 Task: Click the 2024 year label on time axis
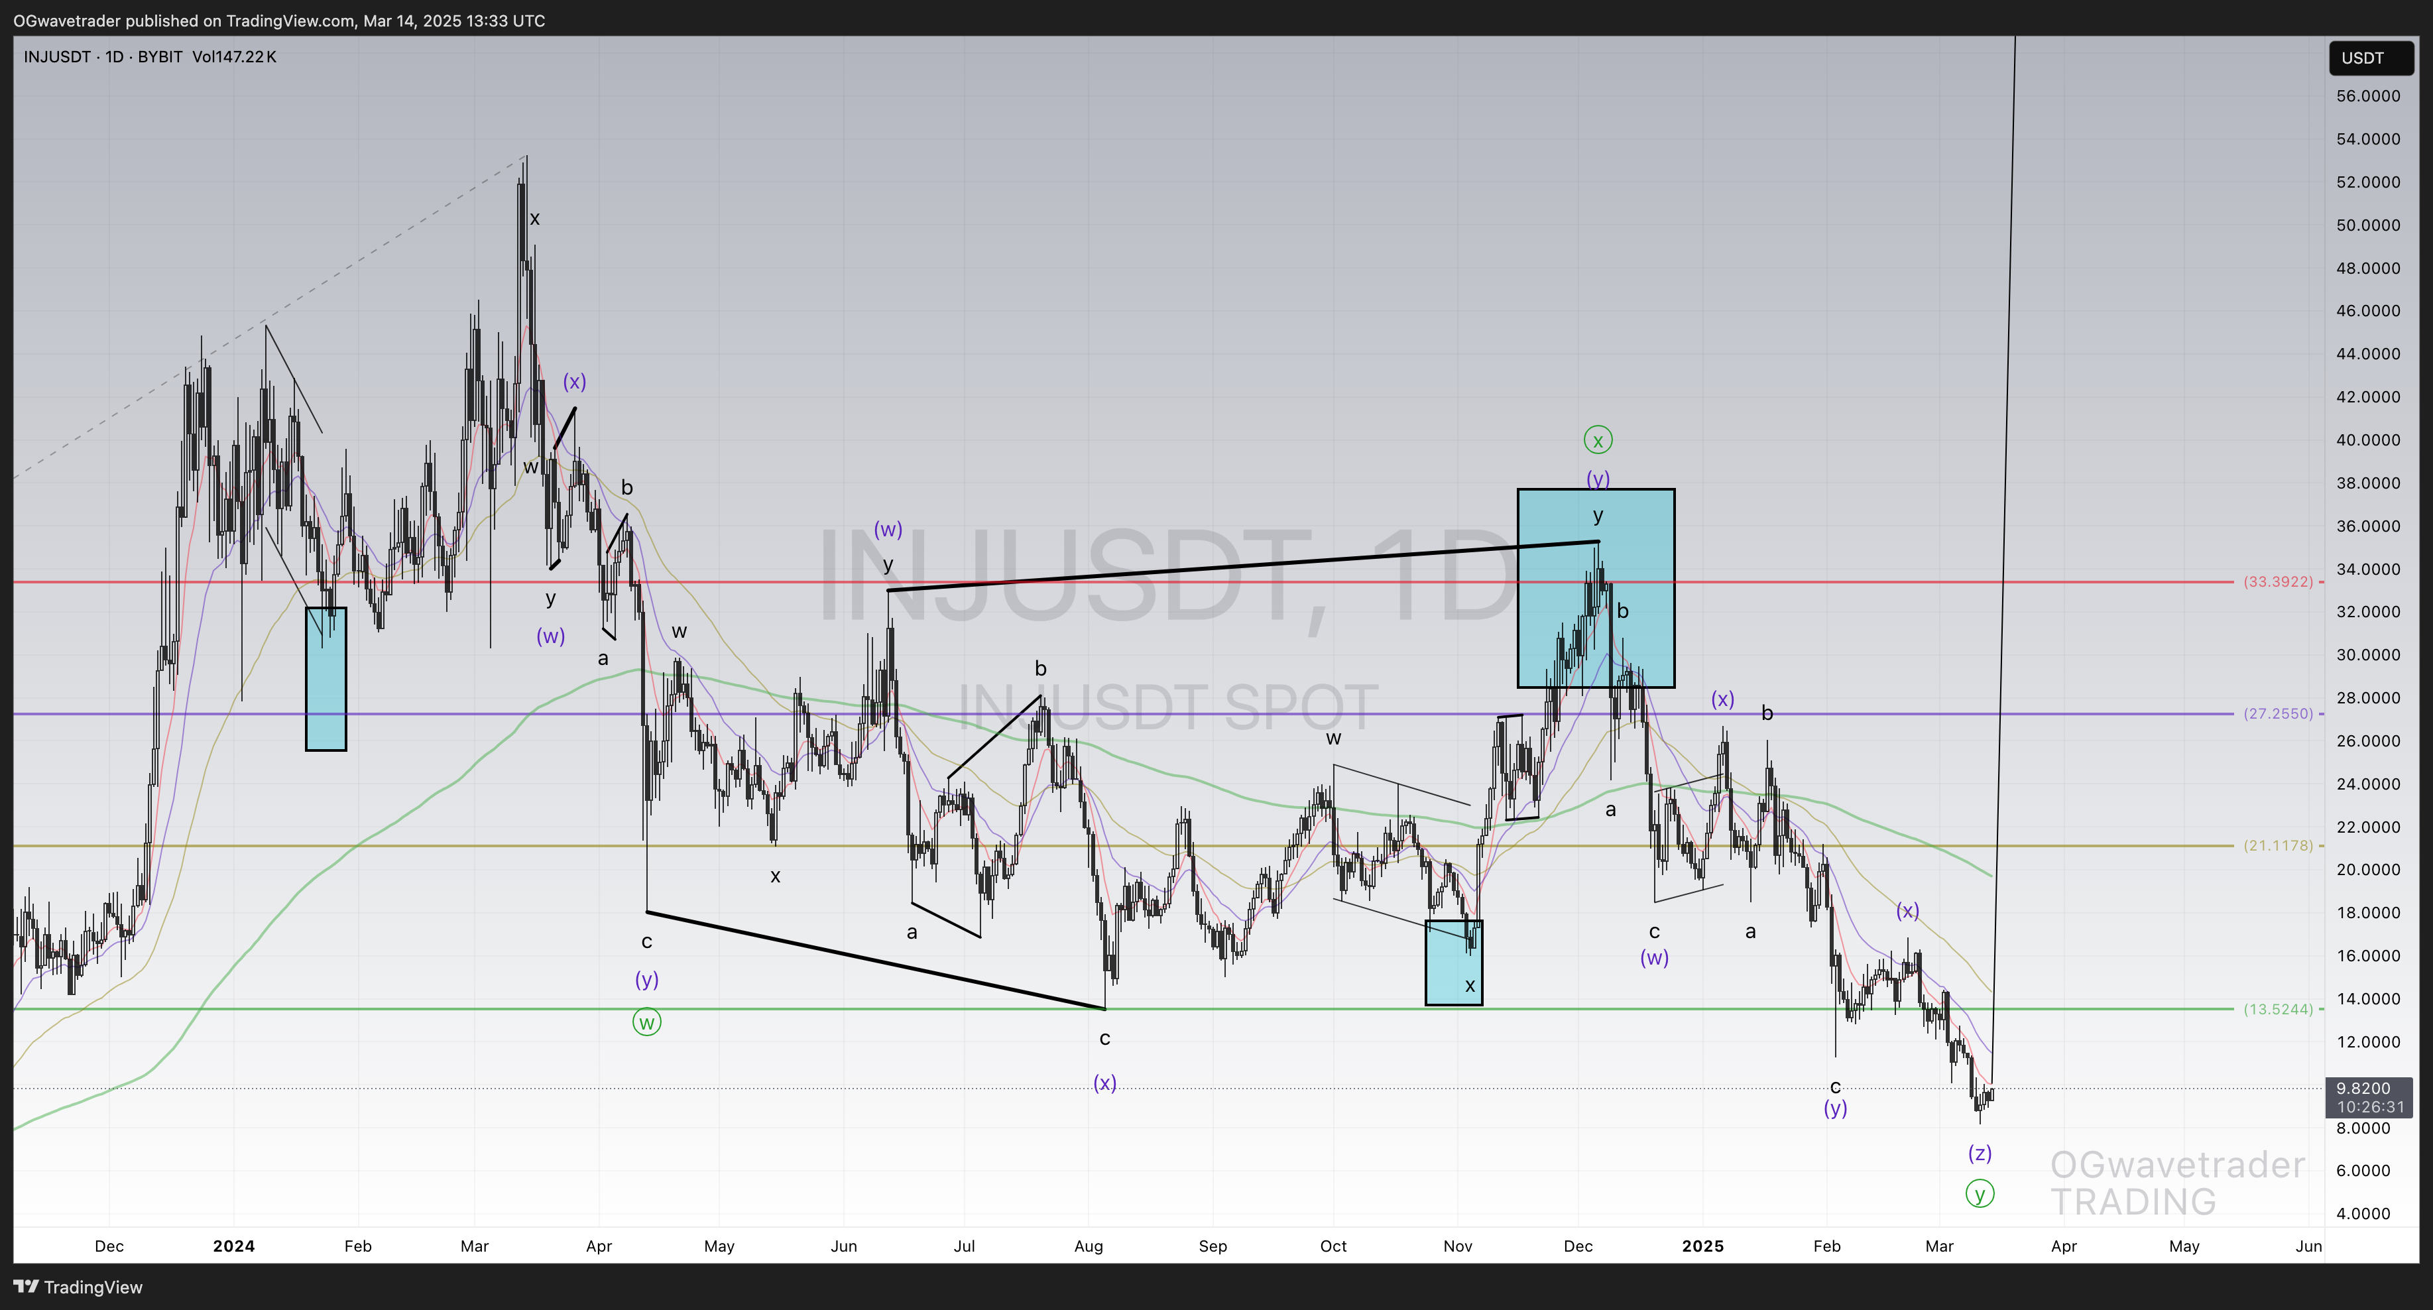234,1246
